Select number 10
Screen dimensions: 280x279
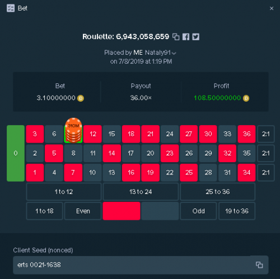pos(93,173)
